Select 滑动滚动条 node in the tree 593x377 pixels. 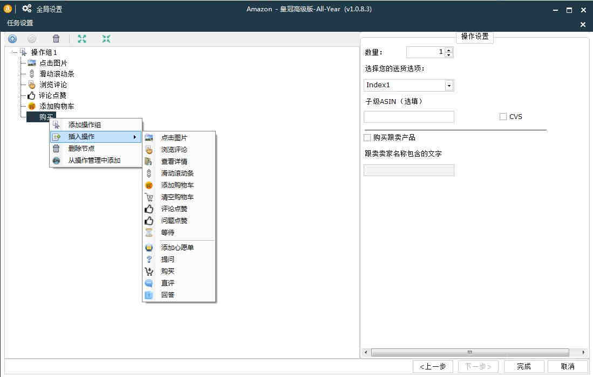(x=57, y=74)
